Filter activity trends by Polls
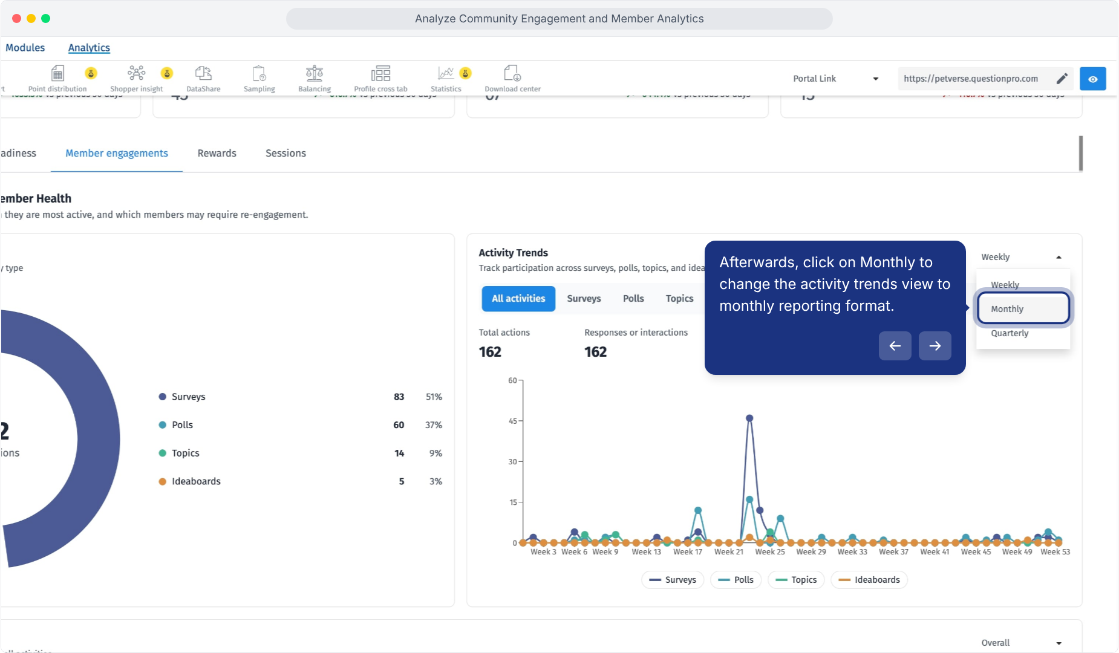Screen dimensions: 1119x653 pos(633,299)
